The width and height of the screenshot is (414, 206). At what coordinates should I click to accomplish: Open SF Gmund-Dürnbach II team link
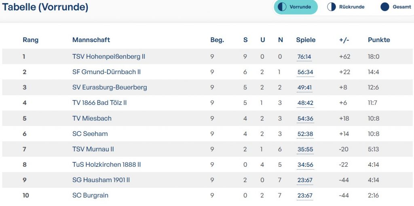[x=106, y=72]
